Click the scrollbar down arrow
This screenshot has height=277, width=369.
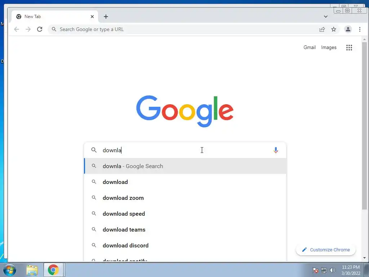point(364,258)
